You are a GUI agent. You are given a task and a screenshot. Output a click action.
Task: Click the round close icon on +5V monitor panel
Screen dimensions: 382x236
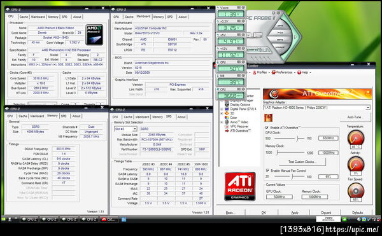pyautogui.click(x=243, y=35)
